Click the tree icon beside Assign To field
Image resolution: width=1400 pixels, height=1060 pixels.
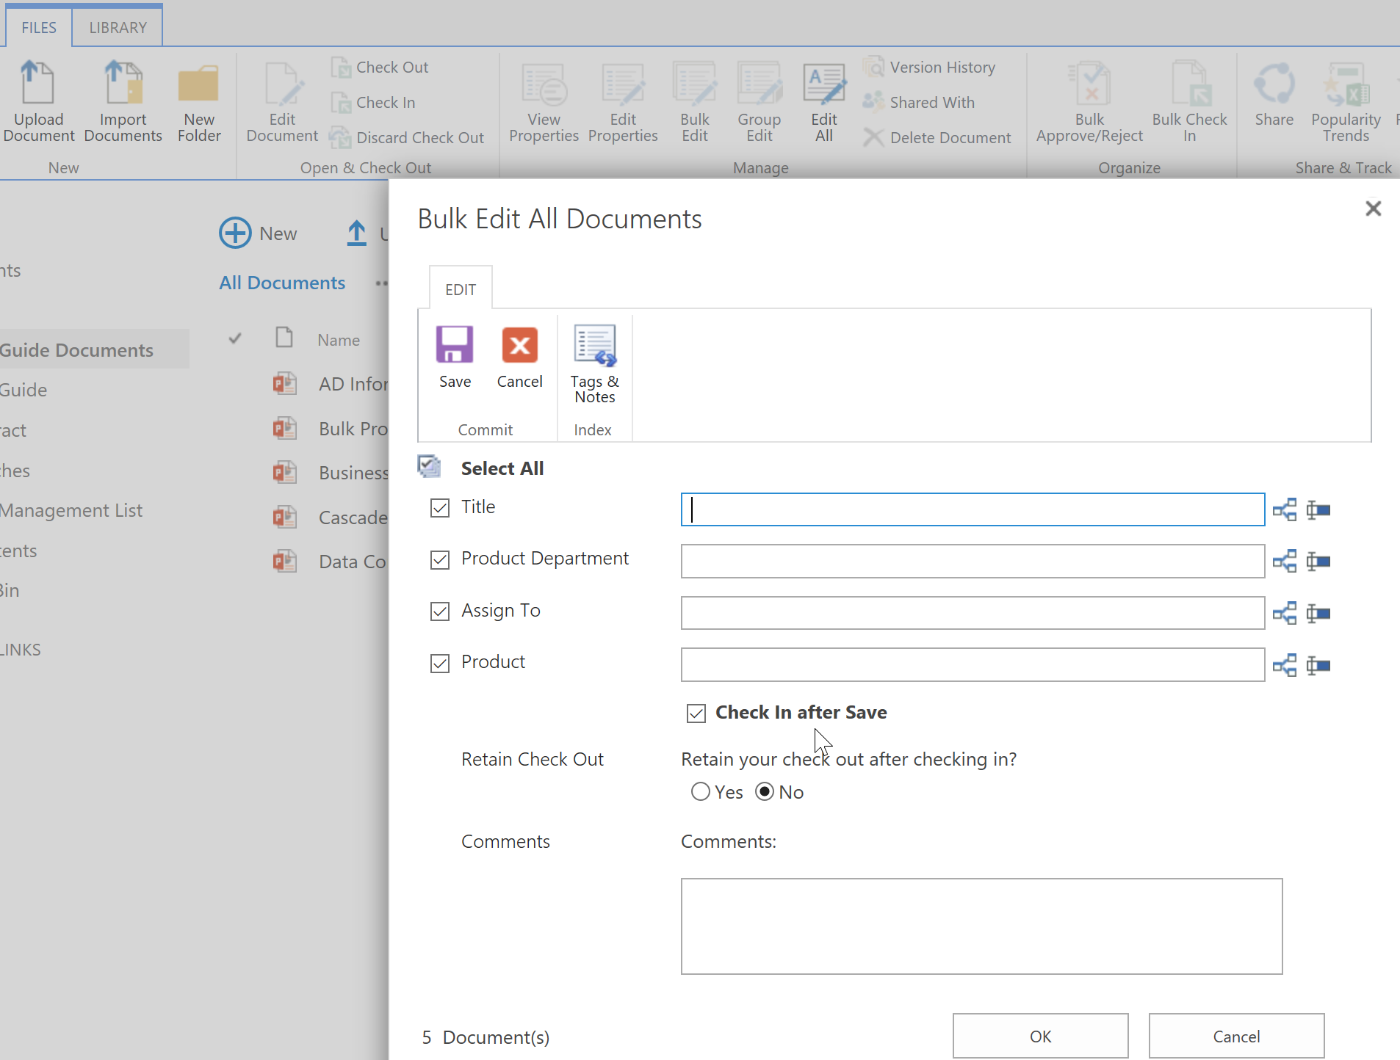coord(1285,613)
